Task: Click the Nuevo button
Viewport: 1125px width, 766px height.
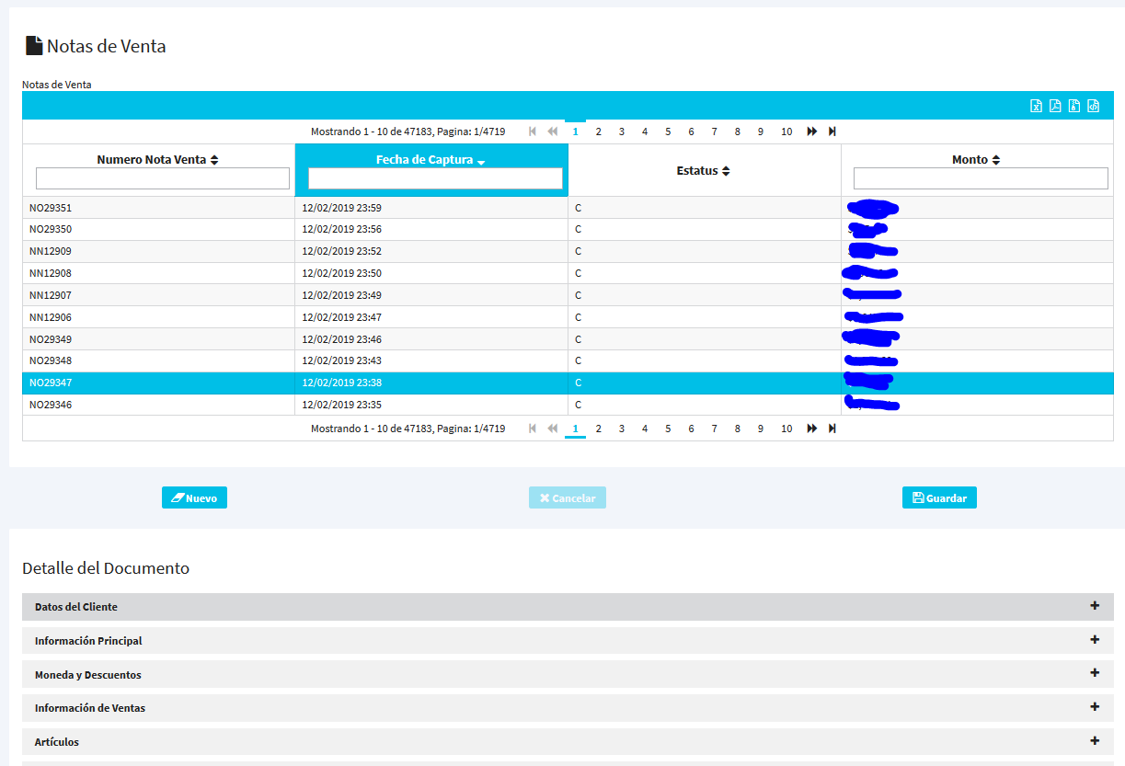Action: coord(194,497)
